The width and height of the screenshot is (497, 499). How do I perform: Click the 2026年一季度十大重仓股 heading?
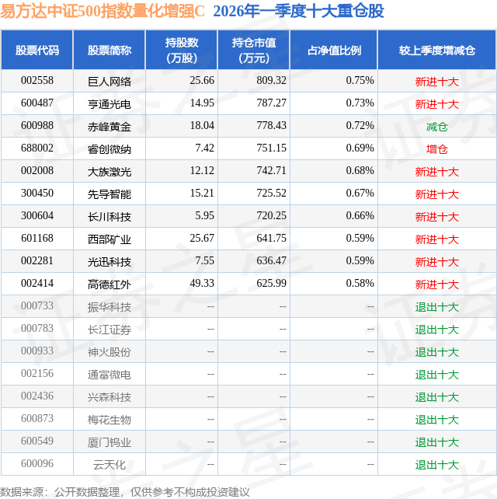click(x=298, y=11)
